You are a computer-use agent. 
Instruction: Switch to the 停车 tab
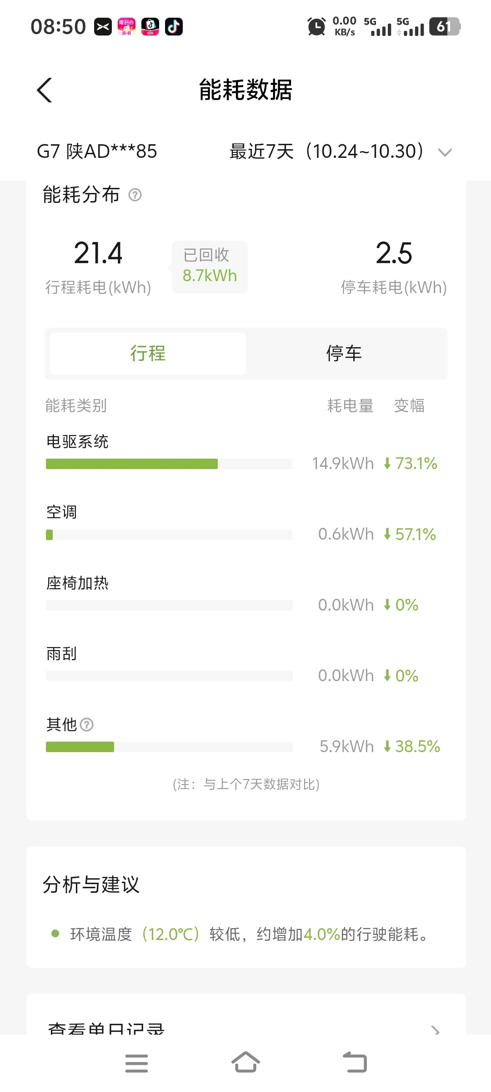[x=344, y=354]
